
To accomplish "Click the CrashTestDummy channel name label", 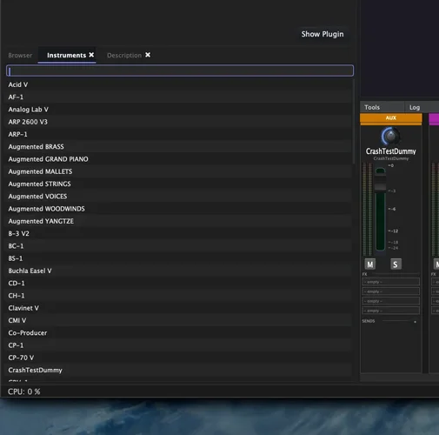I will (390, 151).
